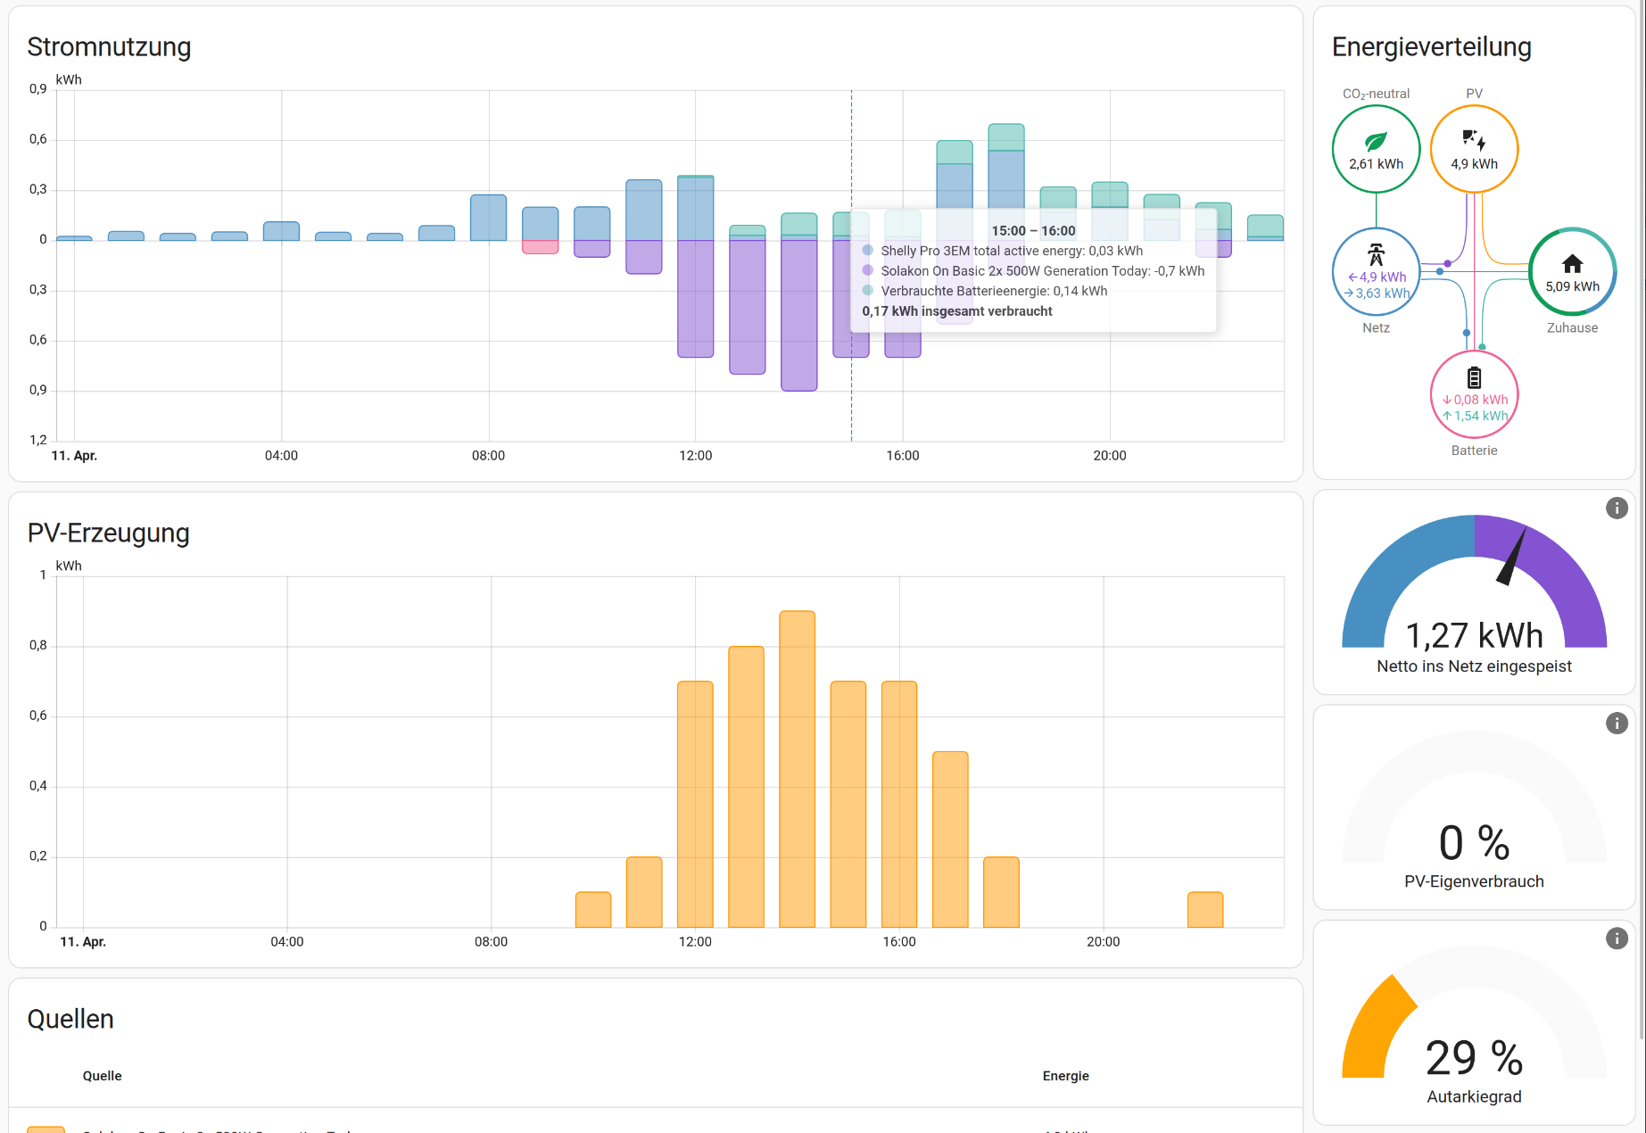This screenshot has width=1646, height=1133.
Task: Click the Quelle column header
Action: tap(102, 1076)
